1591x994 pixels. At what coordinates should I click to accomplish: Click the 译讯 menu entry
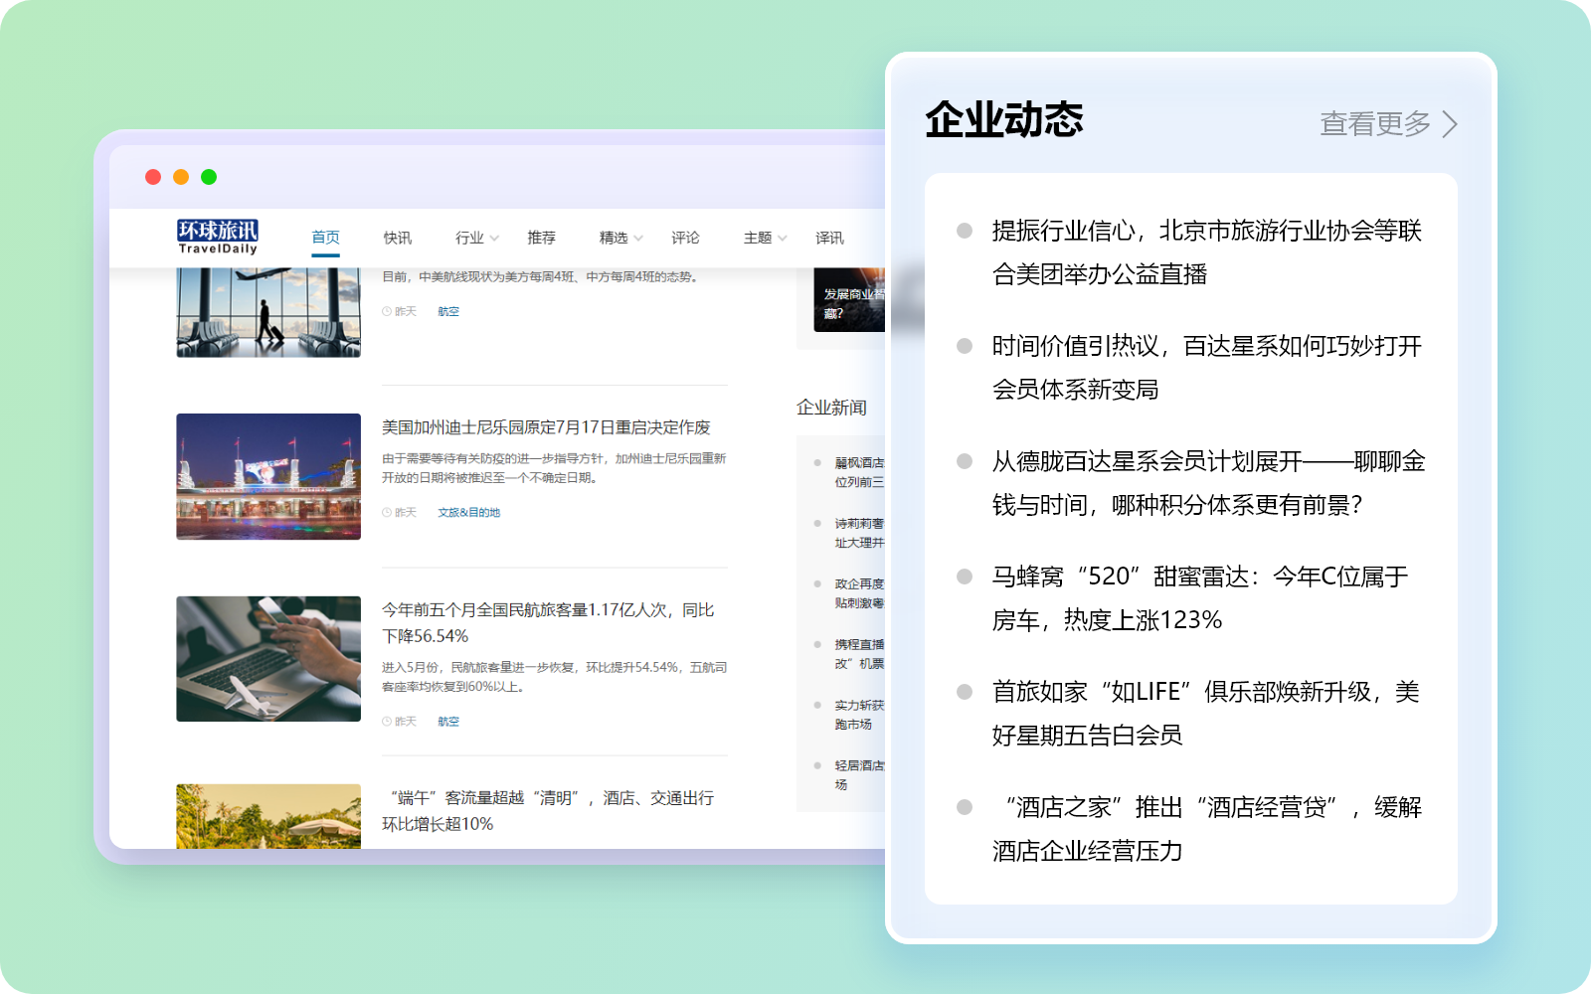(x=831, y=238)
